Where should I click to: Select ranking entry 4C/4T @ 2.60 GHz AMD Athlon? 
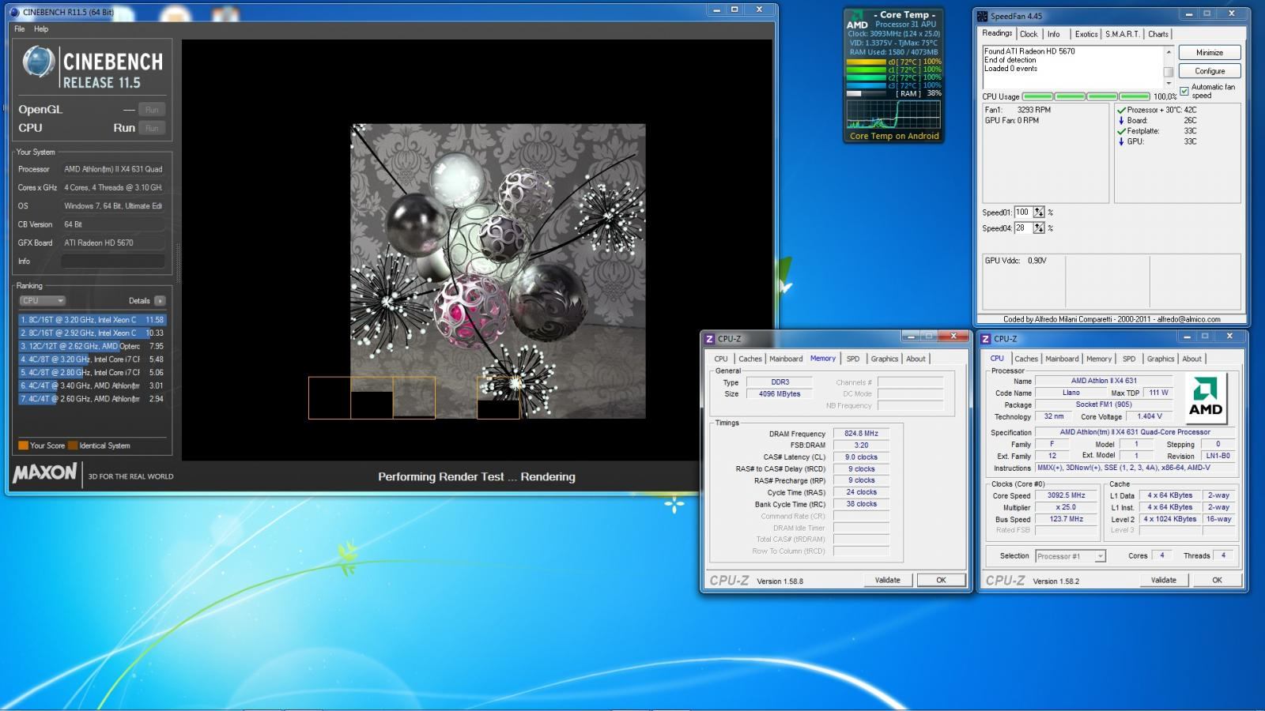tap(93, 399)
